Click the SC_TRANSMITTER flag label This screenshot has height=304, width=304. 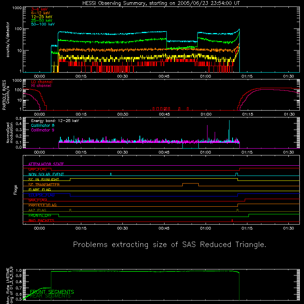44,185
